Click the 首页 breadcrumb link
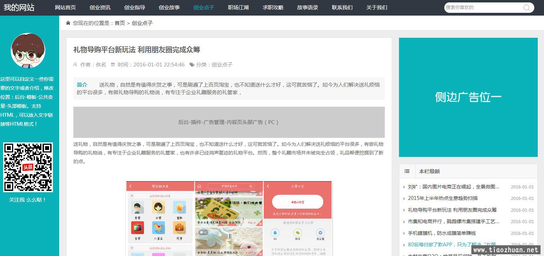 (120, 23)
